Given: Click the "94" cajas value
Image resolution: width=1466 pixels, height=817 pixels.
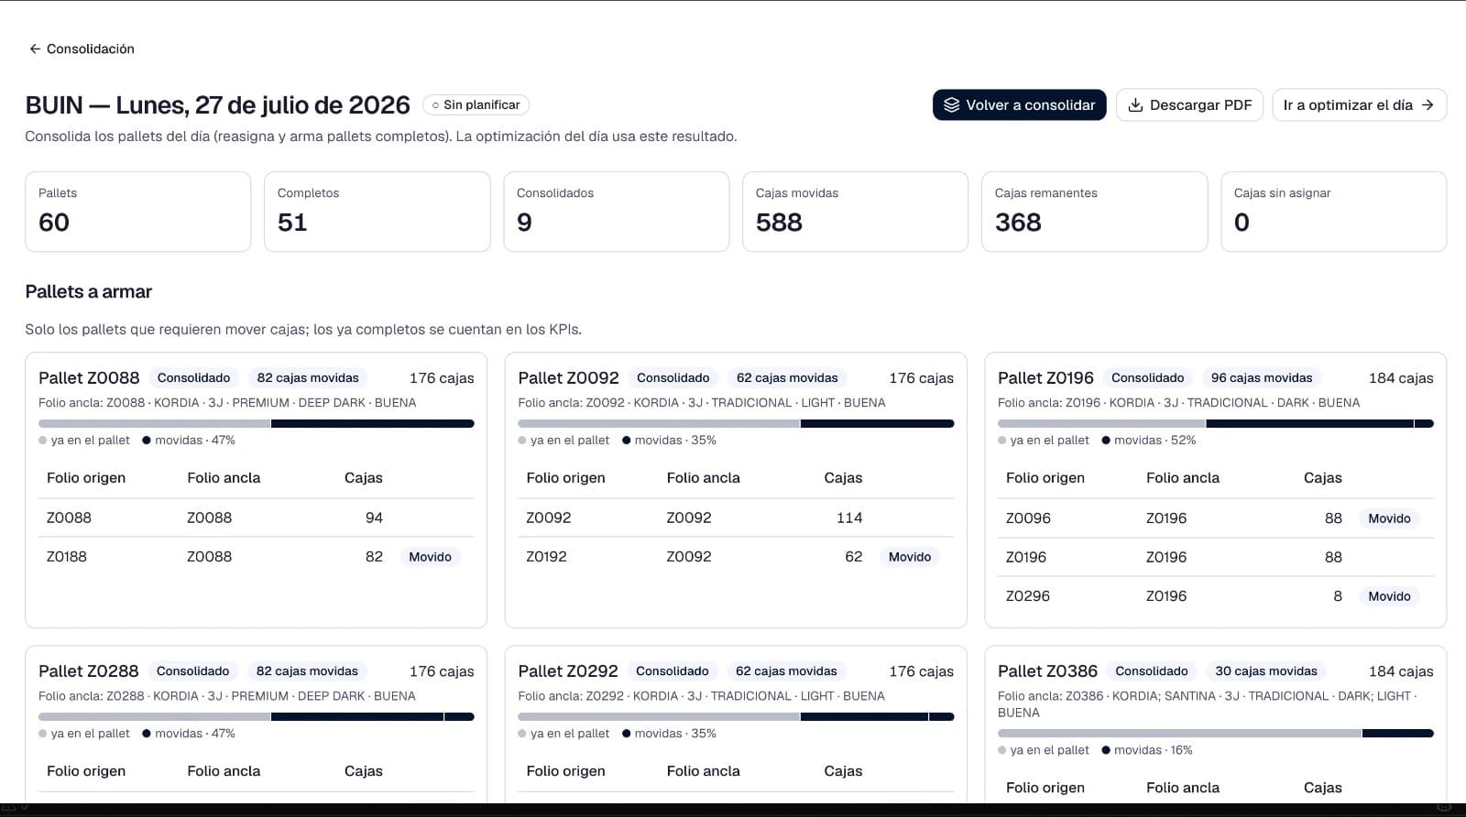Looking at the screenshot, I should 374,517.
